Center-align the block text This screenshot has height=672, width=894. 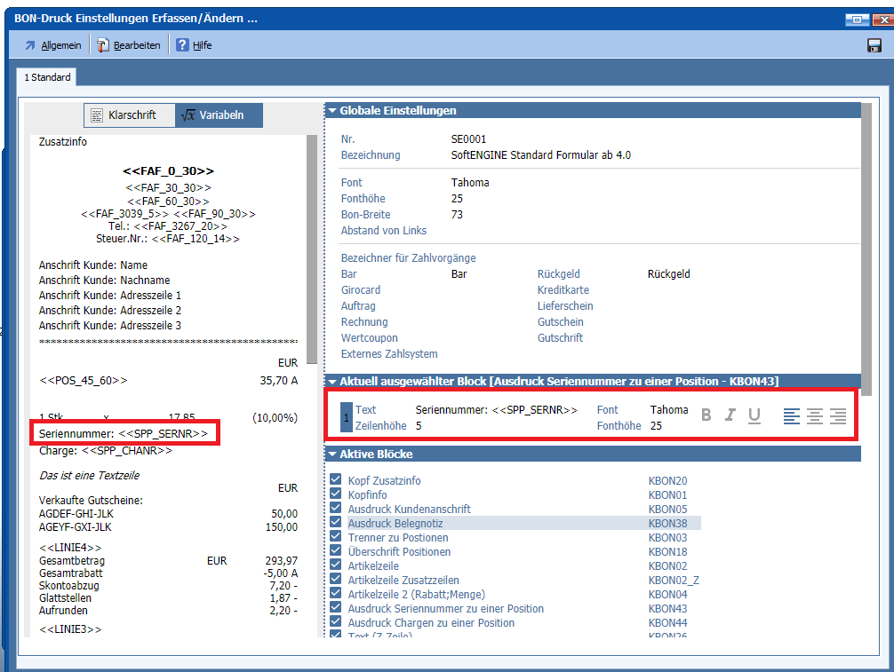tap(815, 415)
